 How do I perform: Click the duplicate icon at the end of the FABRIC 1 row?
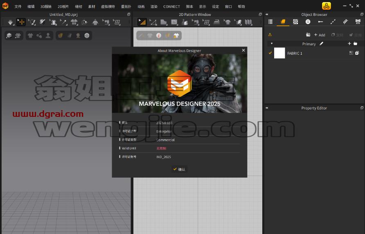(x=357, y=53)
